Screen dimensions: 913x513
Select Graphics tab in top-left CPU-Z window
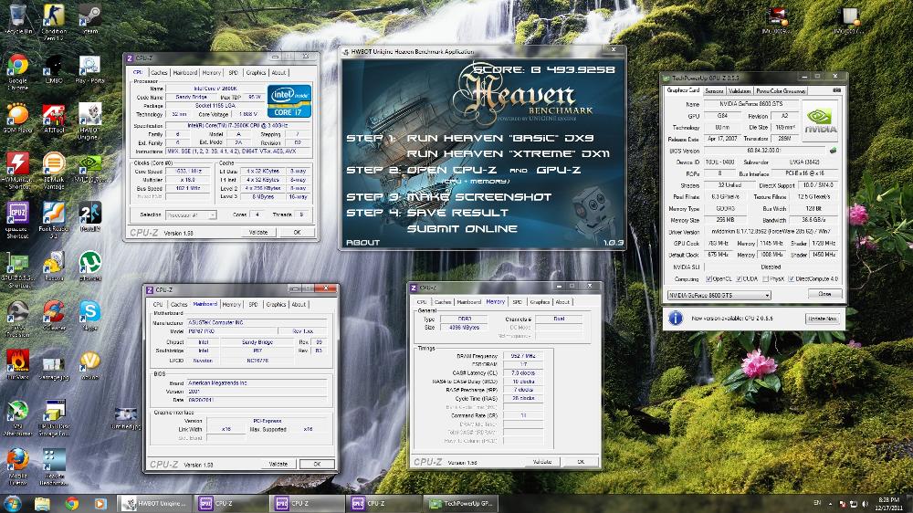[256, 73]
